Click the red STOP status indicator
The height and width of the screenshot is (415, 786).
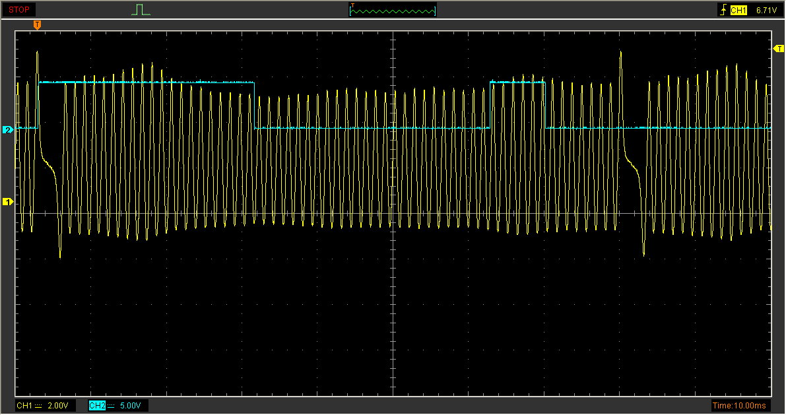(19, 9)
